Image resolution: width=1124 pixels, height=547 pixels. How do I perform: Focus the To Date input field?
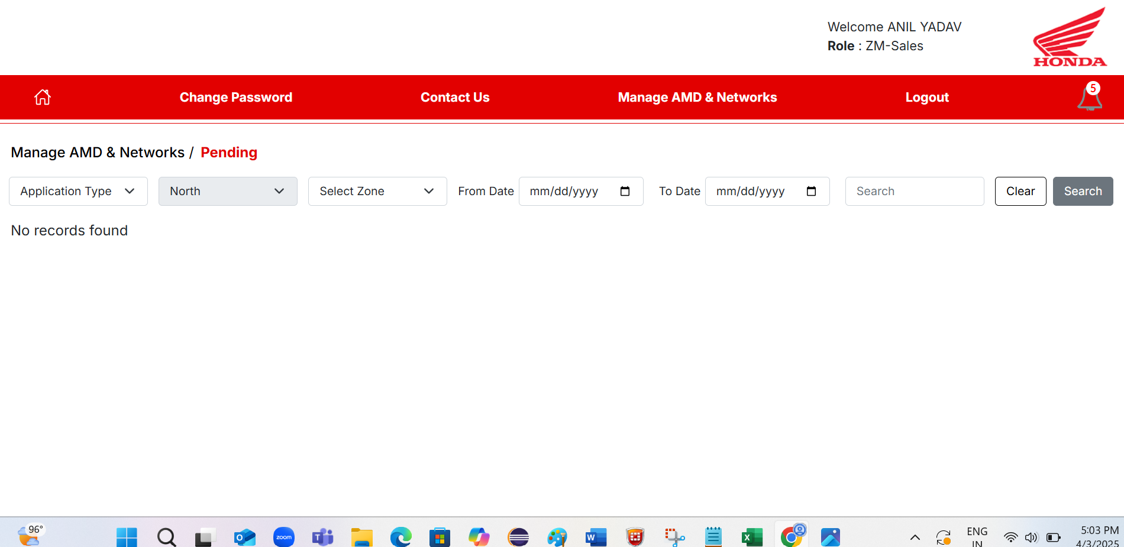click(x=767, y=191)
